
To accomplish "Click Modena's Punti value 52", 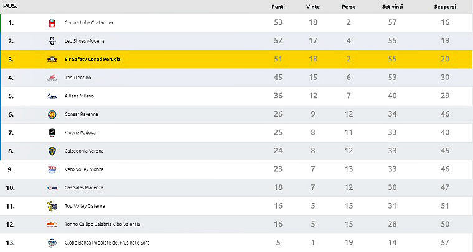I will pos(278,40).
